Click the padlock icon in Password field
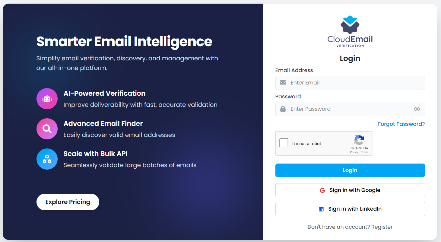The width and height of the screenshot is (441, 242). click(x=283, y=109)
